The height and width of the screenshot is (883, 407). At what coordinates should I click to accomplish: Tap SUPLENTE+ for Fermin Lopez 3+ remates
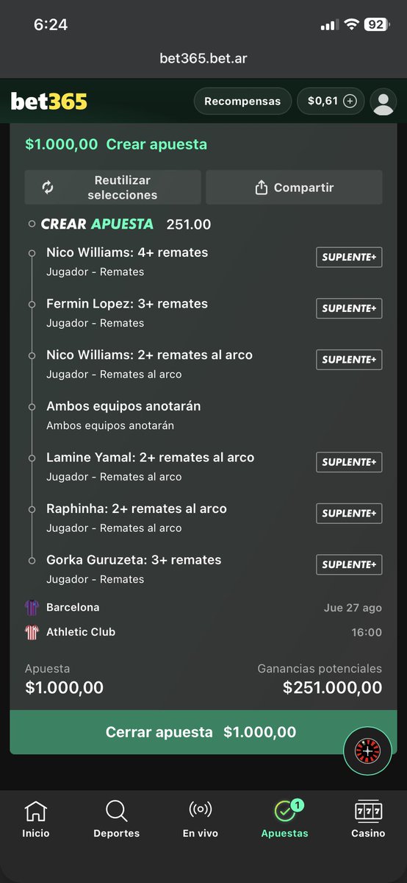pos(349,308)
